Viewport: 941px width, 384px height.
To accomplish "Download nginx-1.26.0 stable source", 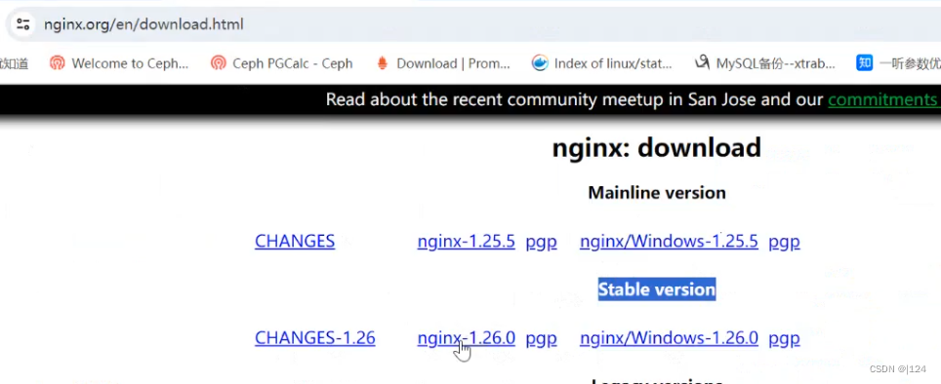I will pos(467,338).
